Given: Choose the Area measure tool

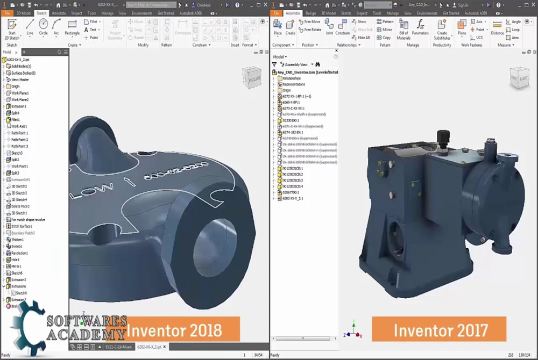Looking at the screenshot, I should tap(512, 38).
